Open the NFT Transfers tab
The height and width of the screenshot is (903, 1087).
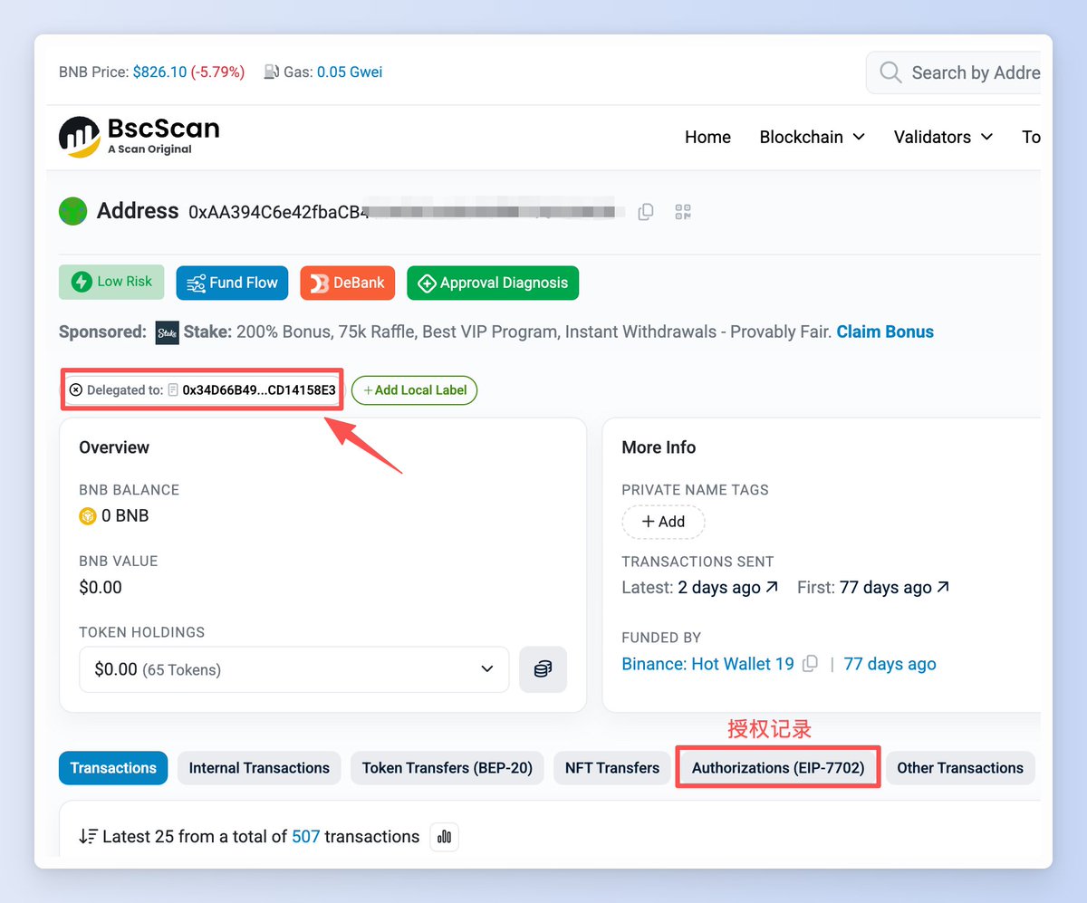tap(612, 768)
